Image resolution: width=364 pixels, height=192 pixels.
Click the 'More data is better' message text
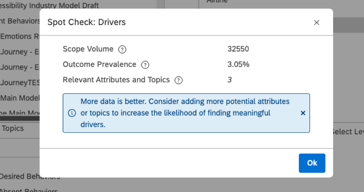[185, 113]
